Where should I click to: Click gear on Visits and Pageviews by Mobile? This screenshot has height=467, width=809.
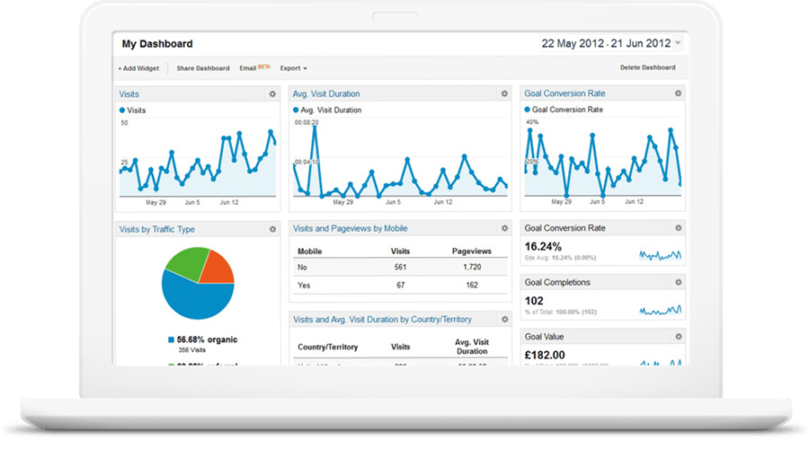504,229
